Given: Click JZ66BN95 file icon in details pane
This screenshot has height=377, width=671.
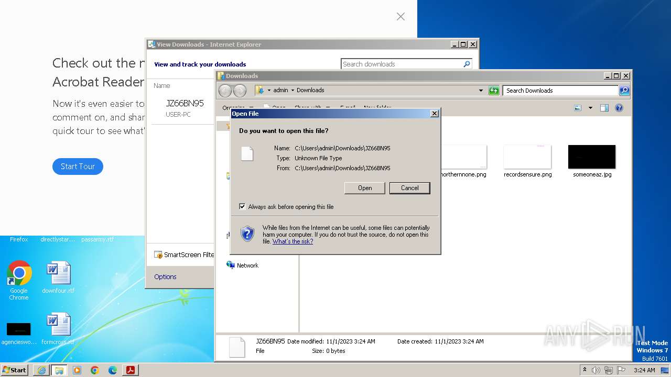Looking at the screenshot, I should pos(237,347).
